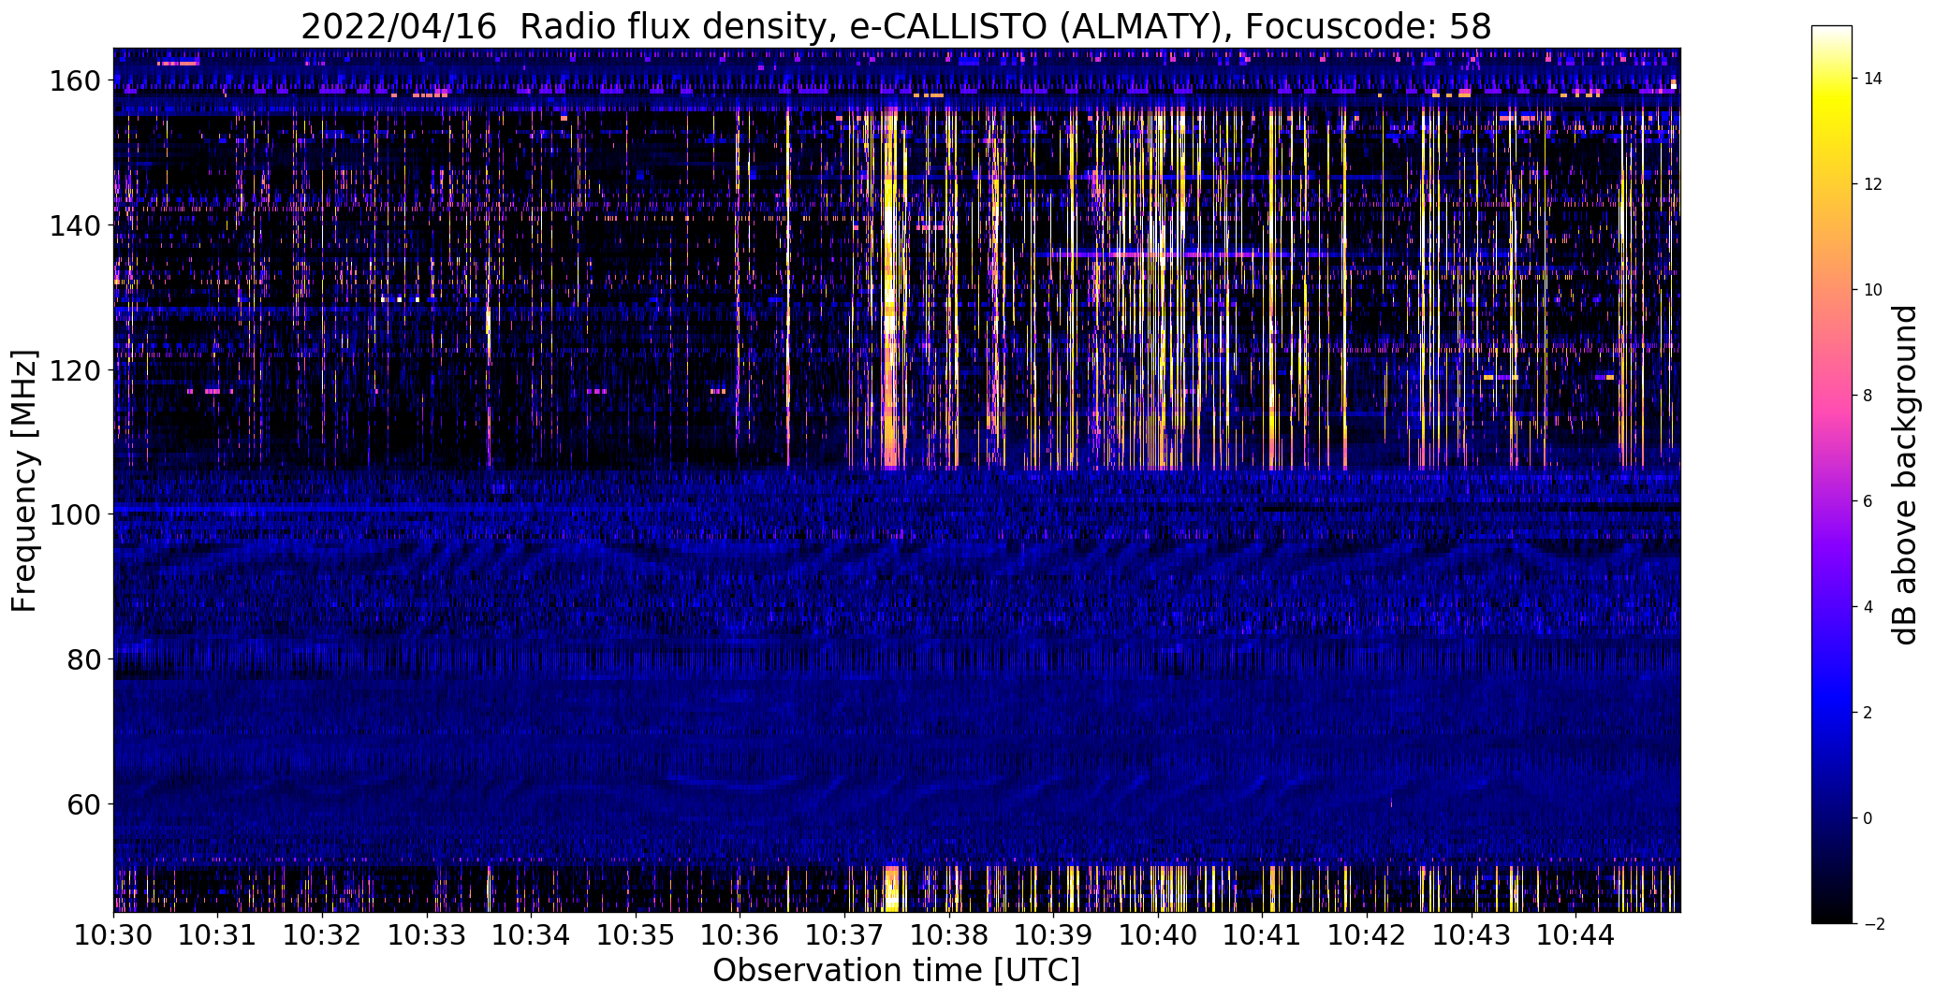Click the colorbar tick label 0
Viewport: 1934px width, 998px height.
[1868, 818]
